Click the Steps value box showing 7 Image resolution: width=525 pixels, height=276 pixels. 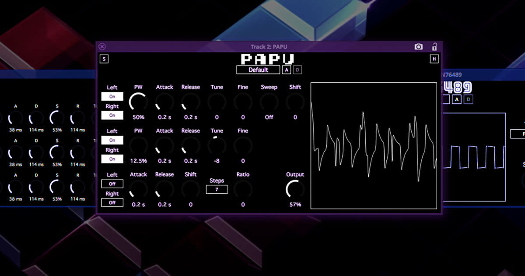tap(217, 189)
